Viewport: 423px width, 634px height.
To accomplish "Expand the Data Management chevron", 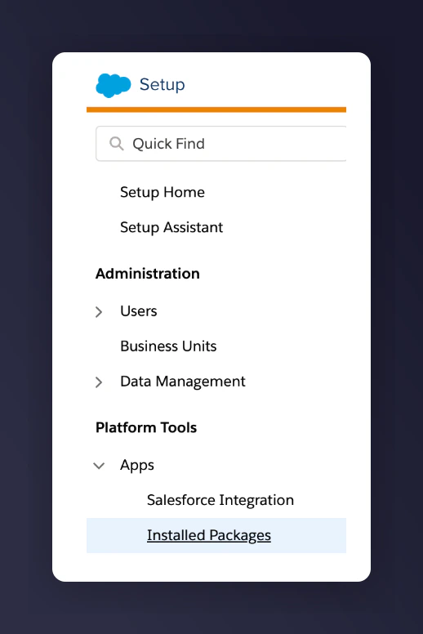I will click(x=99, y=382).
